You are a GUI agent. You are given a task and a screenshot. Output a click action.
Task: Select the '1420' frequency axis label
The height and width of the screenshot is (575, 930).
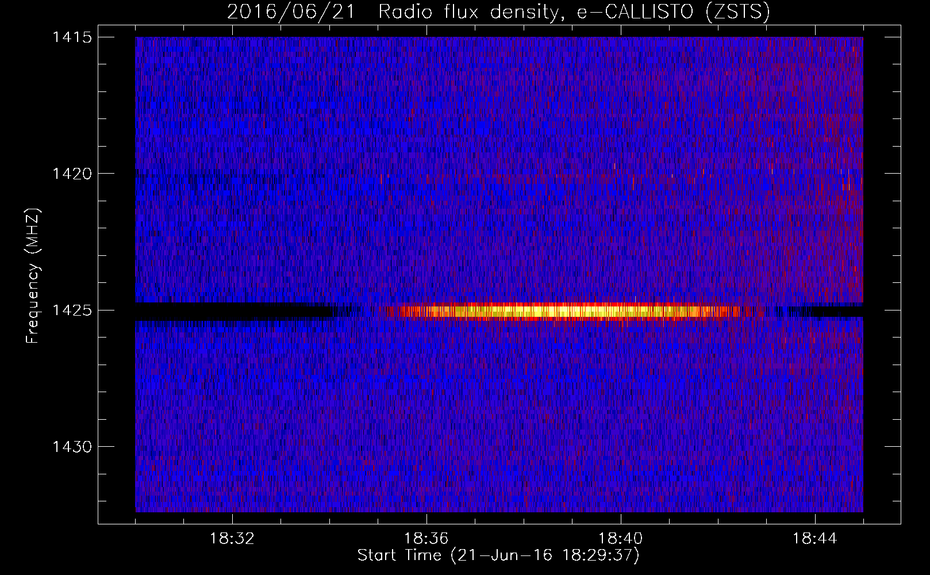pyautogui.click(x=72, y=174)
